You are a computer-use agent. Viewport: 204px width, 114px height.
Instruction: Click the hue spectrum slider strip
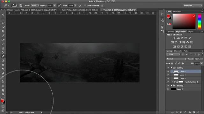pos(200,21)
